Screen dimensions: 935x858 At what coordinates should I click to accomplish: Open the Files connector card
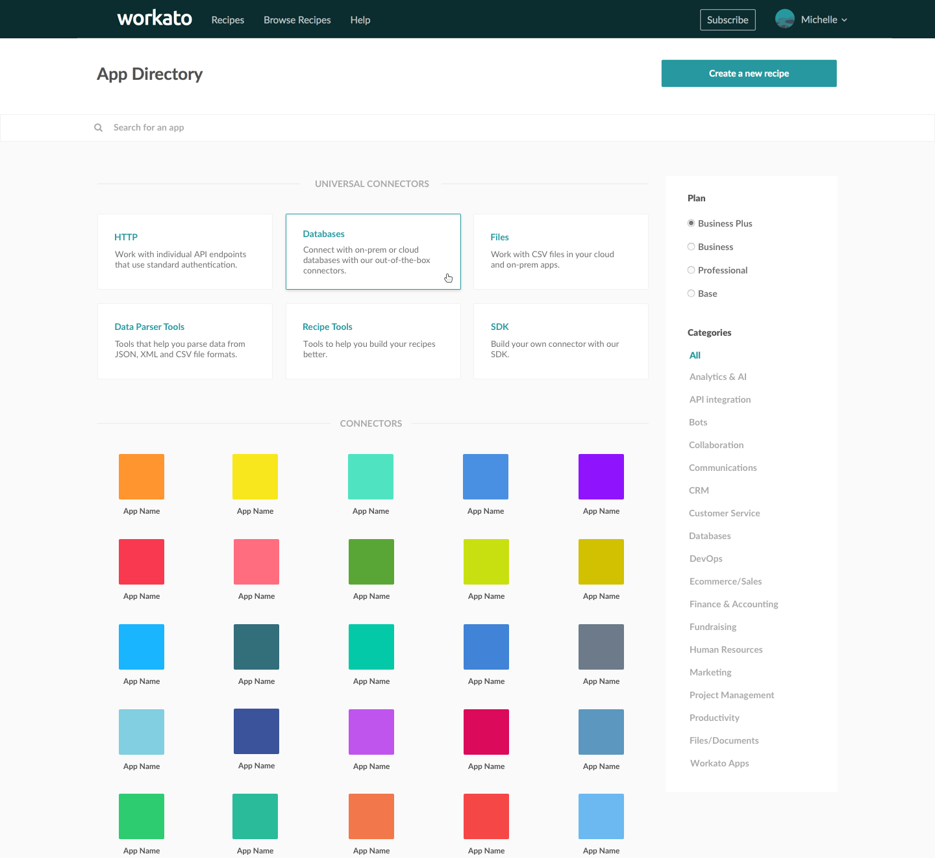[x=561, y=251]
